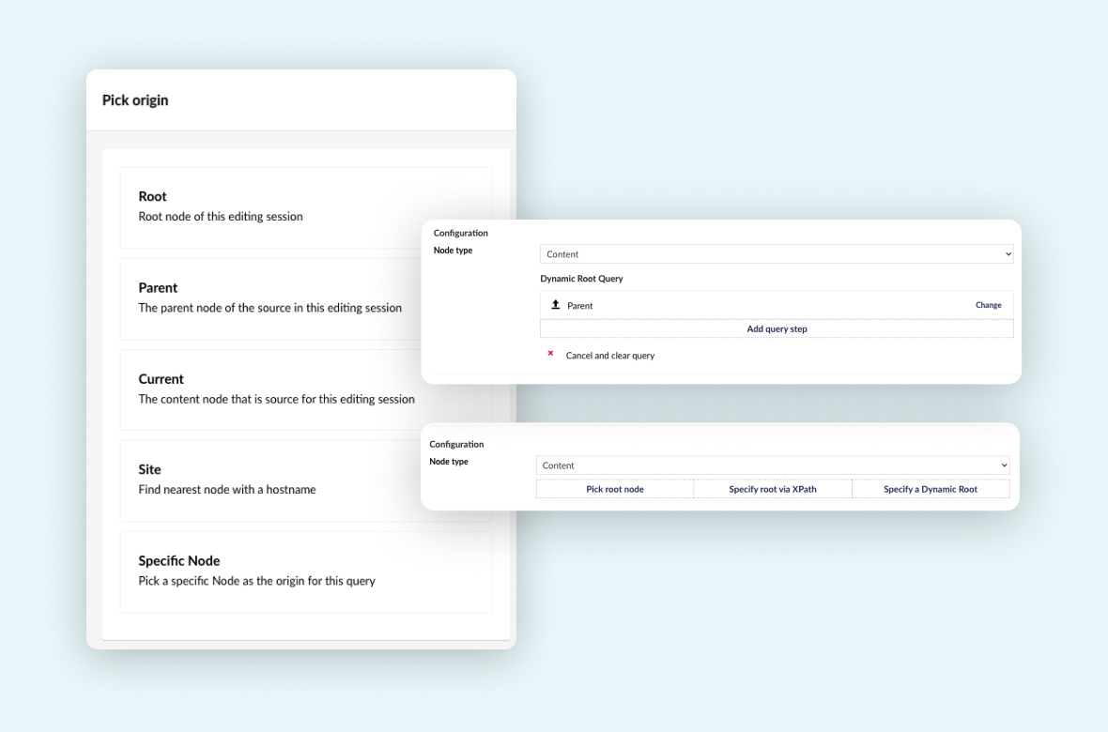The height and width of the screenshot is (732, 1108).
Task: Click the Dynamic Root Query heading
Action: click(581, 279)
